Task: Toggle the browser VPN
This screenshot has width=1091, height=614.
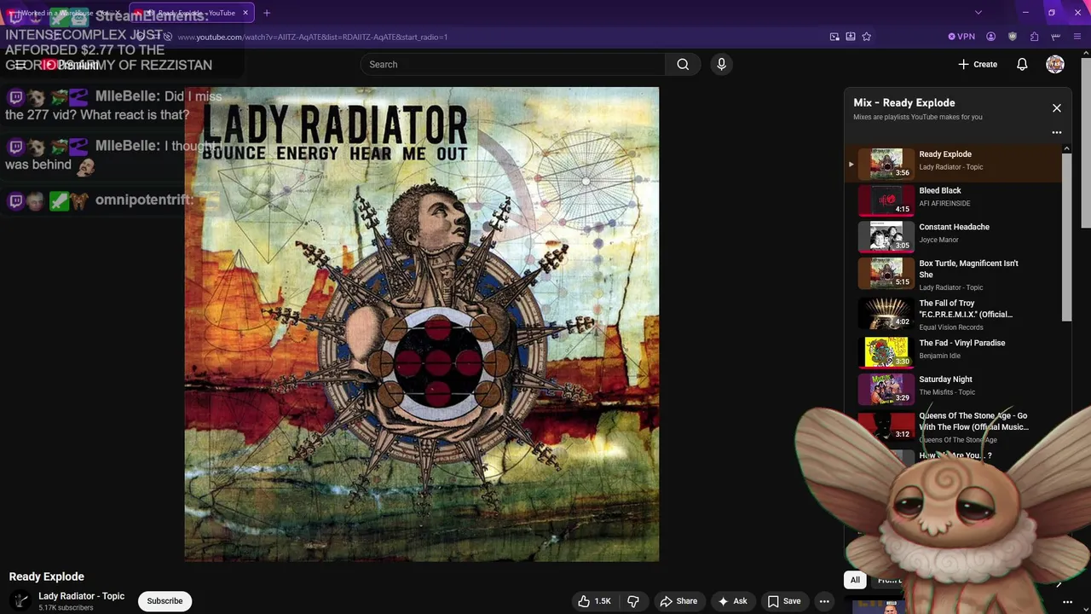Action: click(x=961, y=37)
